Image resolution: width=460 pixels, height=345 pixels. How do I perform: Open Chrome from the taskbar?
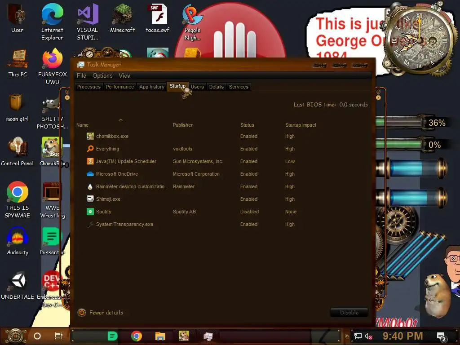click(x=137, y=336)
